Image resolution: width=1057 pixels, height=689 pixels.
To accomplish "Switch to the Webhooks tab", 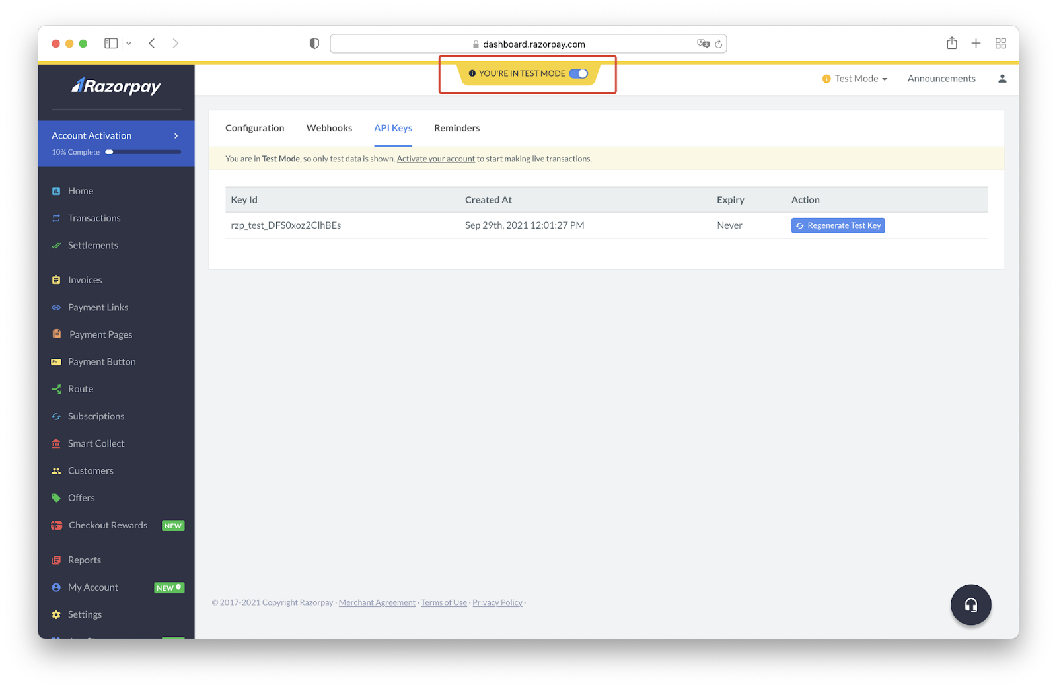I will [329, 128].
